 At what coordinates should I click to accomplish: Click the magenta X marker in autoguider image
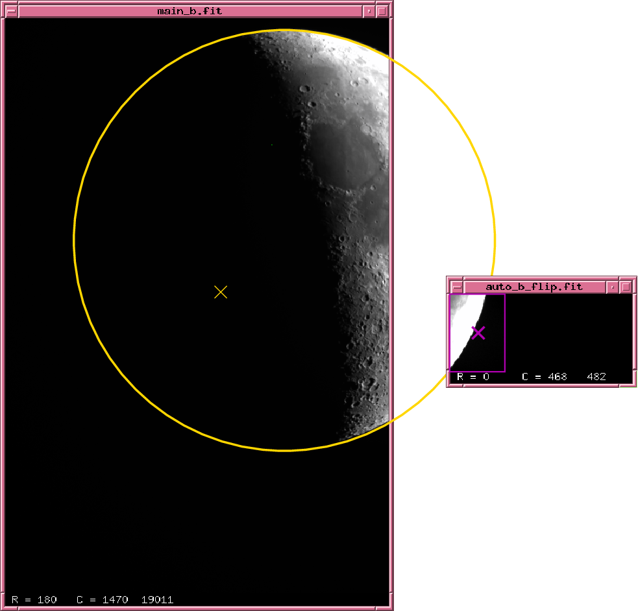478,333
